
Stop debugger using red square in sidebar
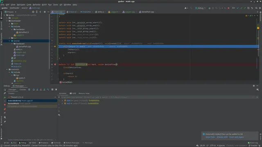click(5, 105)
